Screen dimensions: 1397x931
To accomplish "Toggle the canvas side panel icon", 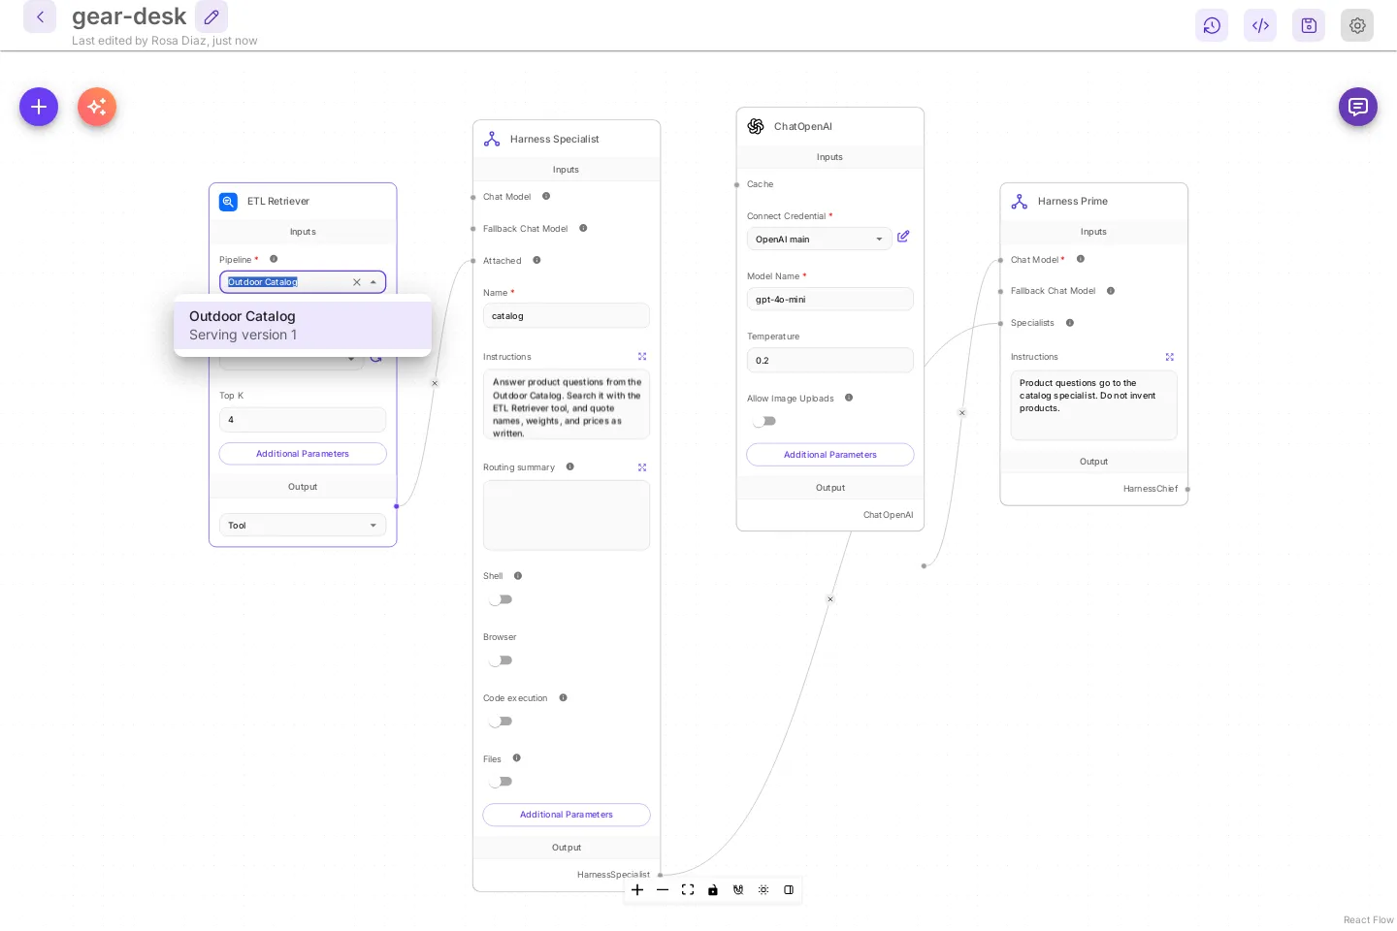I will tap(789, 890).
